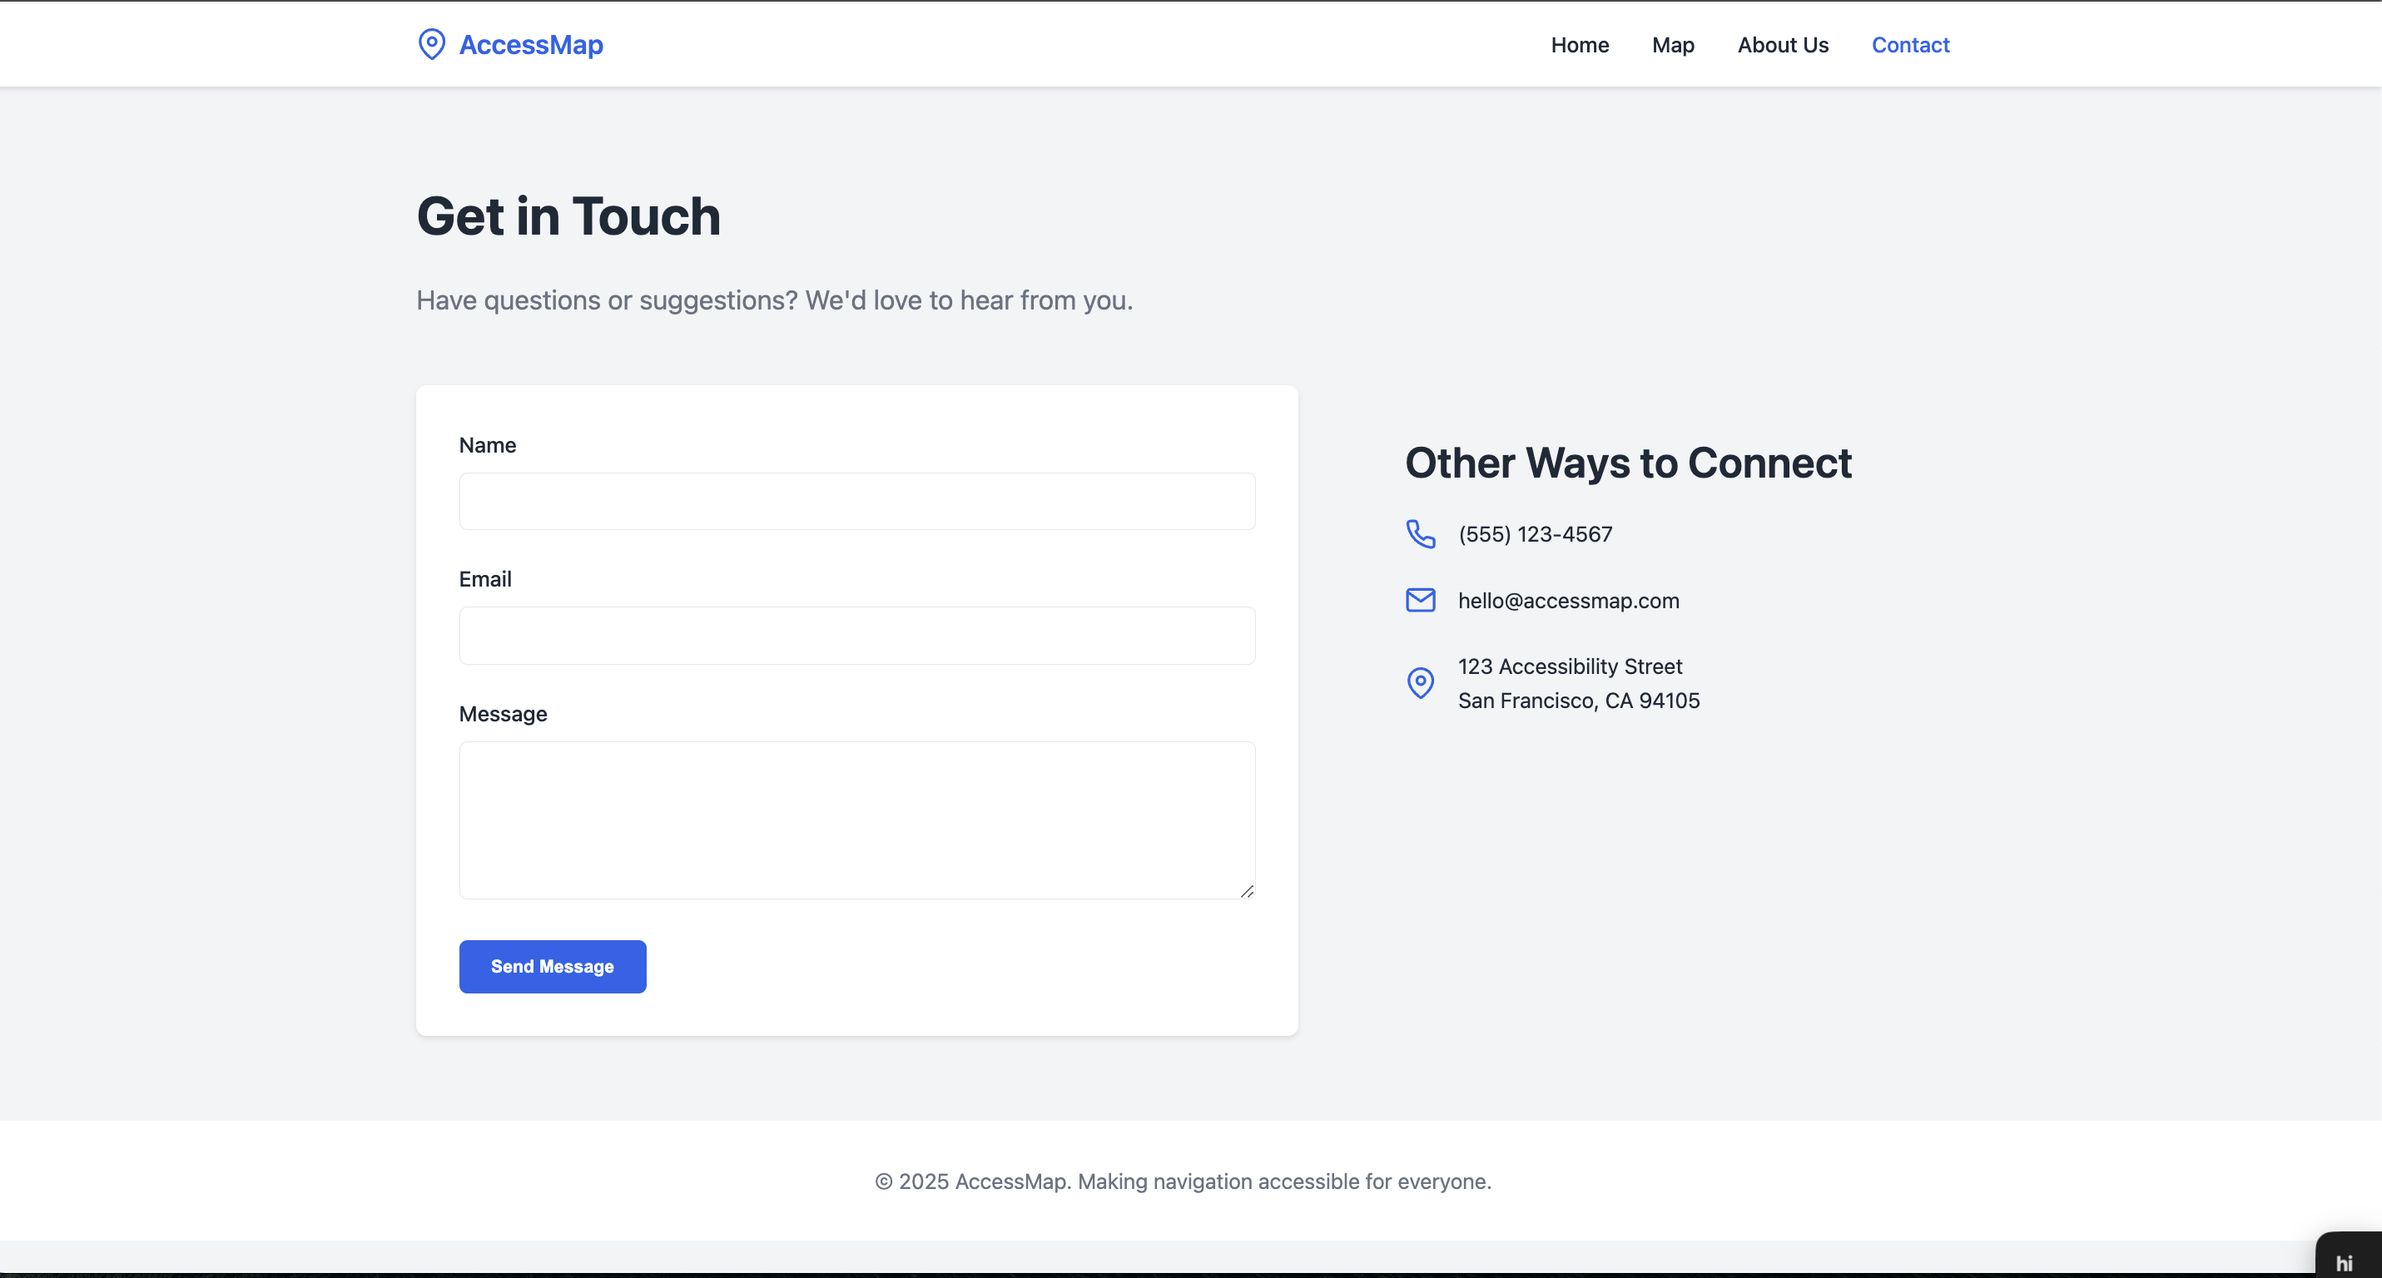The width and height of the screenshot is (2382, 1278).
Task: Click the phone number (555) 123-4567
Action: [1535, 534]
